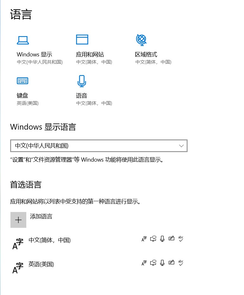This screenshot has height=295, width=244.
Task: Select 中文(简体，中国) in preferred languages
Action: pyautogui.click(x=50, y=240)
